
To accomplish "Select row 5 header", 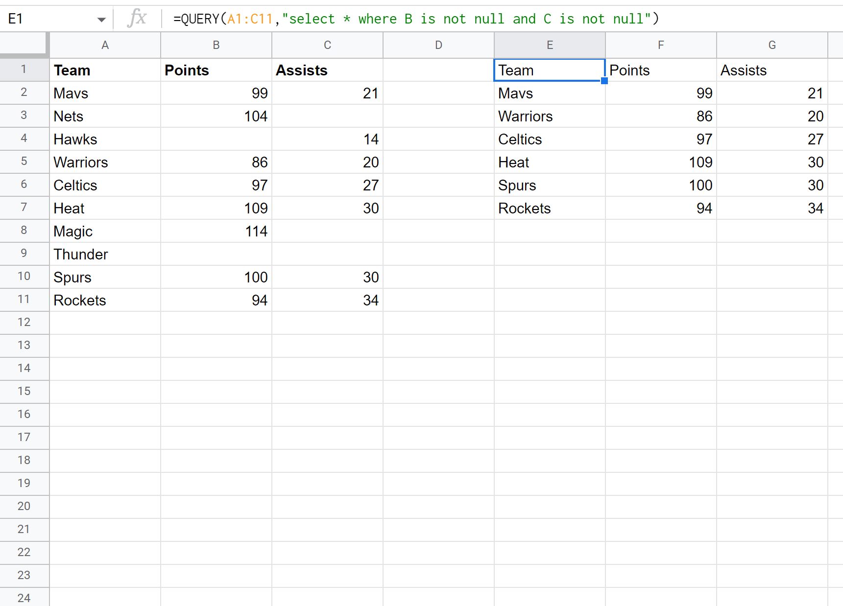I will click(24, 162).
